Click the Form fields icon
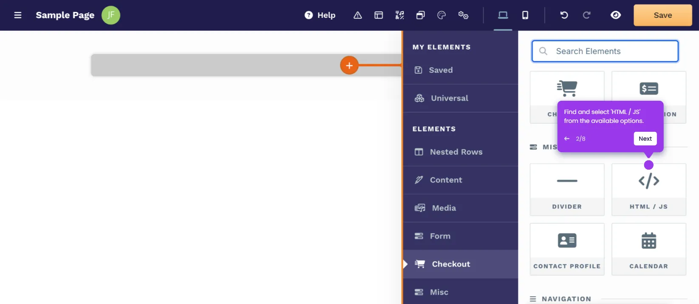Image resolution: width=699 pixels, height=304 pixels. 419,236
